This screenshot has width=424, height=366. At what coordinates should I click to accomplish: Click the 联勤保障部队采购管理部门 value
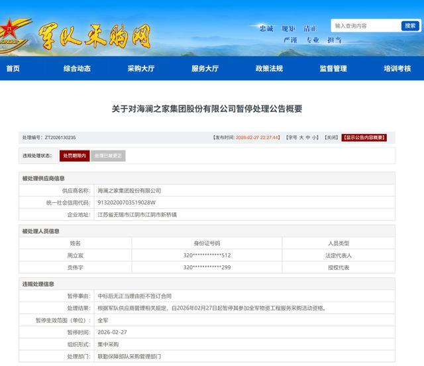click(x=129, y=357)
